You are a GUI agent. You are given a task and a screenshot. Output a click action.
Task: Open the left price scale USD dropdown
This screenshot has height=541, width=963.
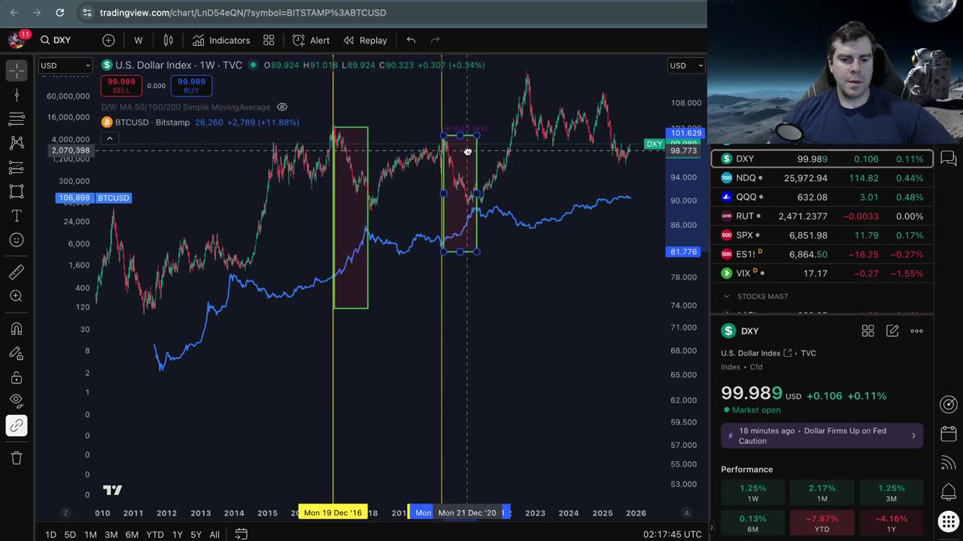point(65,65)
